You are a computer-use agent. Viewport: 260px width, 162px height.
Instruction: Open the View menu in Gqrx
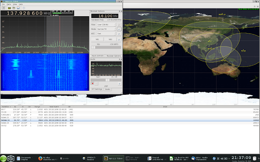(15, 4)
